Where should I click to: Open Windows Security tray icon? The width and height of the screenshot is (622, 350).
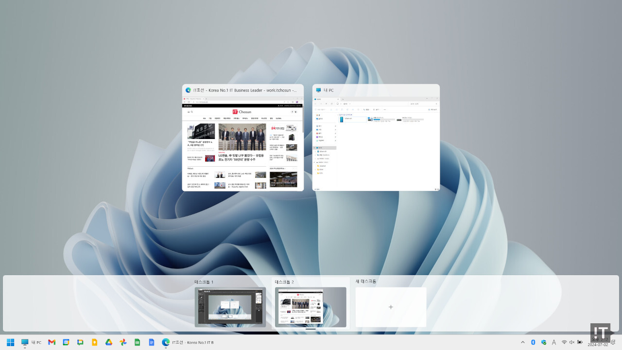tap(543, 342)
